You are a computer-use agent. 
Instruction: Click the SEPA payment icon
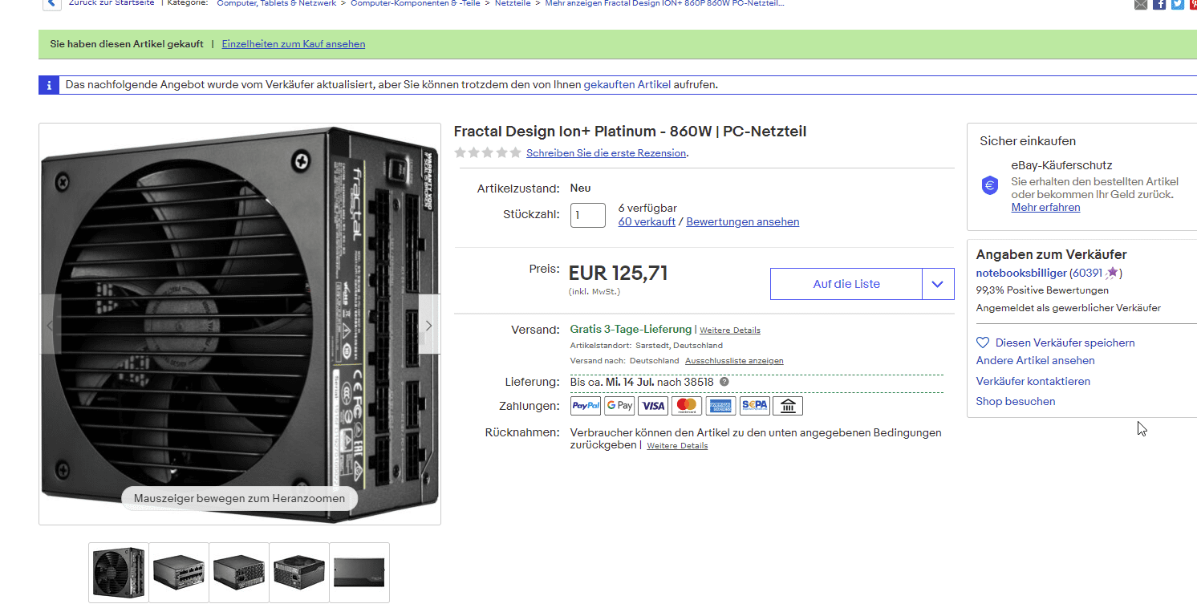click(x=754, y=406)
